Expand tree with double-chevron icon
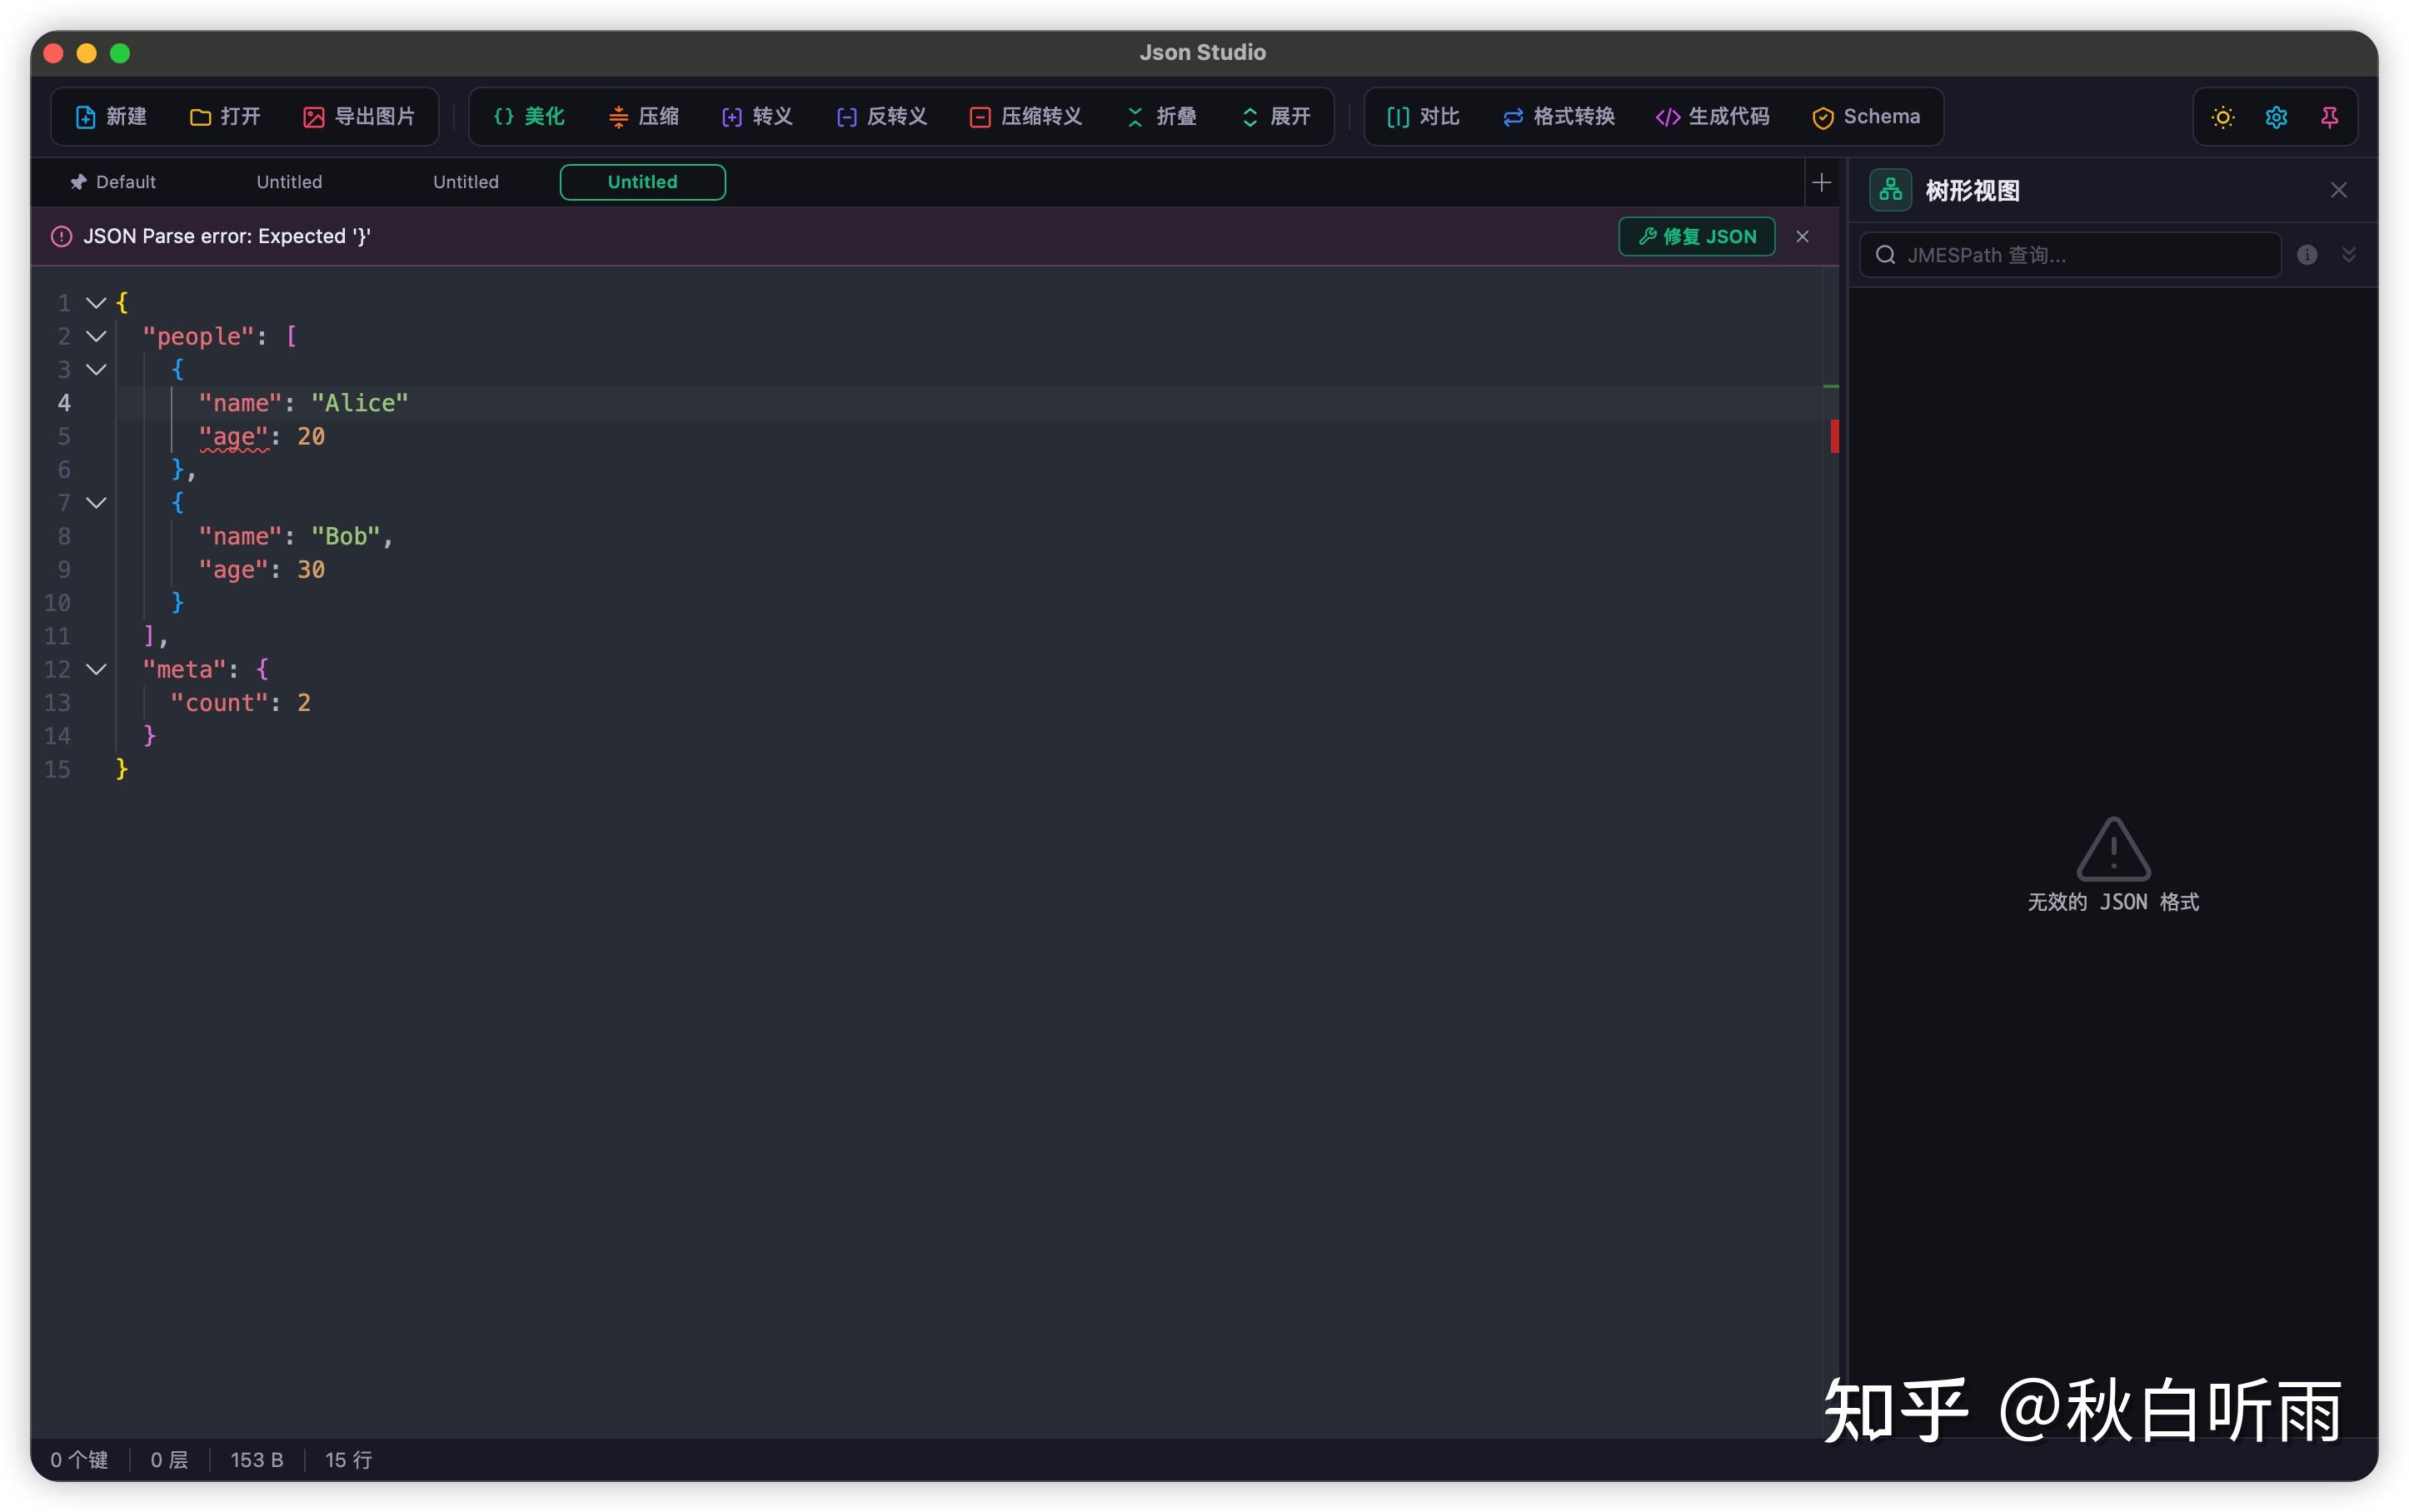This screenshot has height=1512, width=2409. (x=2348, y=255)
